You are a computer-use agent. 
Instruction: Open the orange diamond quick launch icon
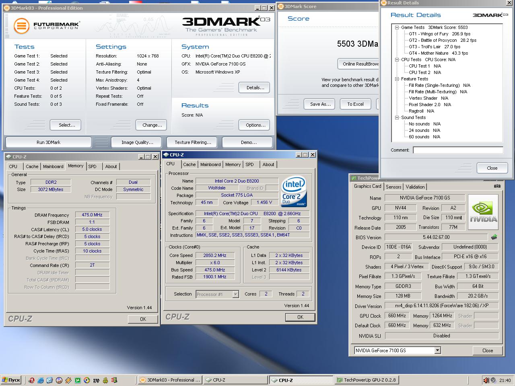[x=68, y=380]
